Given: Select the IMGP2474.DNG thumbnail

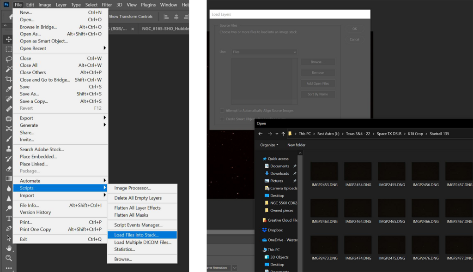Looking at the screenshot, I should pyautogui.click(x=358, y=245).
